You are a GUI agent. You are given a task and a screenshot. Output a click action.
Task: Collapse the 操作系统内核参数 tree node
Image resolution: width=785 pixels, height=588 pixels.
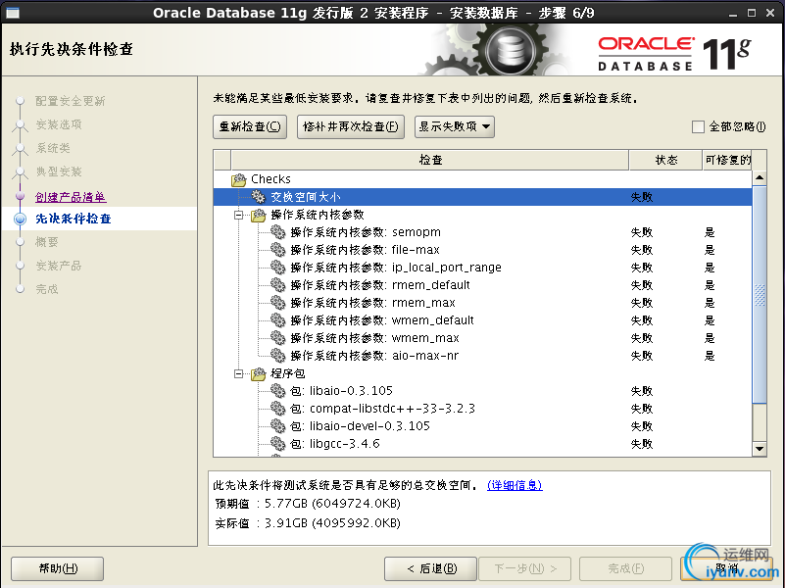pyautogui.click(x=239, y=216)
